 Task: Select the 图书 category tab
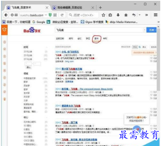point(97,39)
